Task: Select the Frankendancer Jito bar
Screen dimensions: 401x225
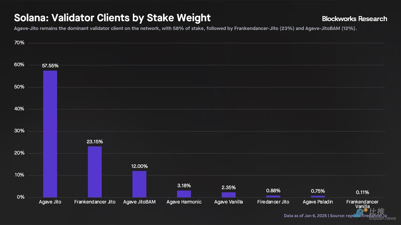Action: coord(95,172)
